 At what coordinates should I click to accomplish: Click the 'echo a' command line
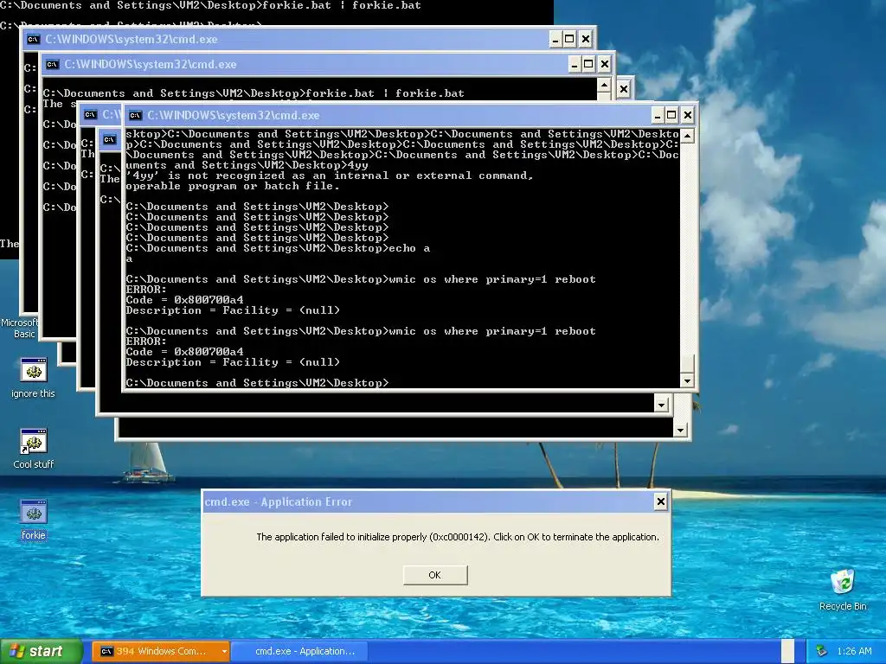click(278, 248)
